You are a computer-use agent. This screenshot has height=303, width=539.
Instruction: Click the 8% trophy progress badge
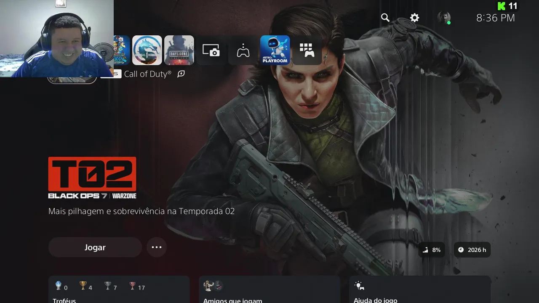(x=431, y=250)
